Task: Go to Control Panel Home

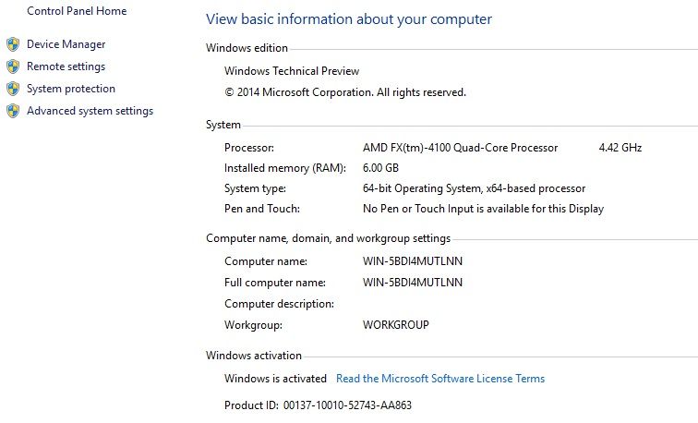Action: tap(77, 11)
